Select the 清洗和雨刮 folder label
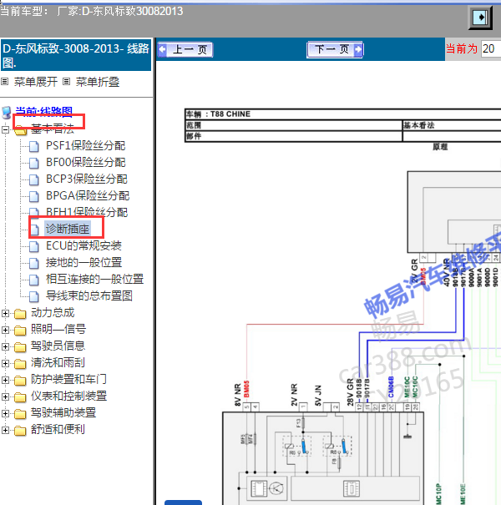 (x=58, y=363)
